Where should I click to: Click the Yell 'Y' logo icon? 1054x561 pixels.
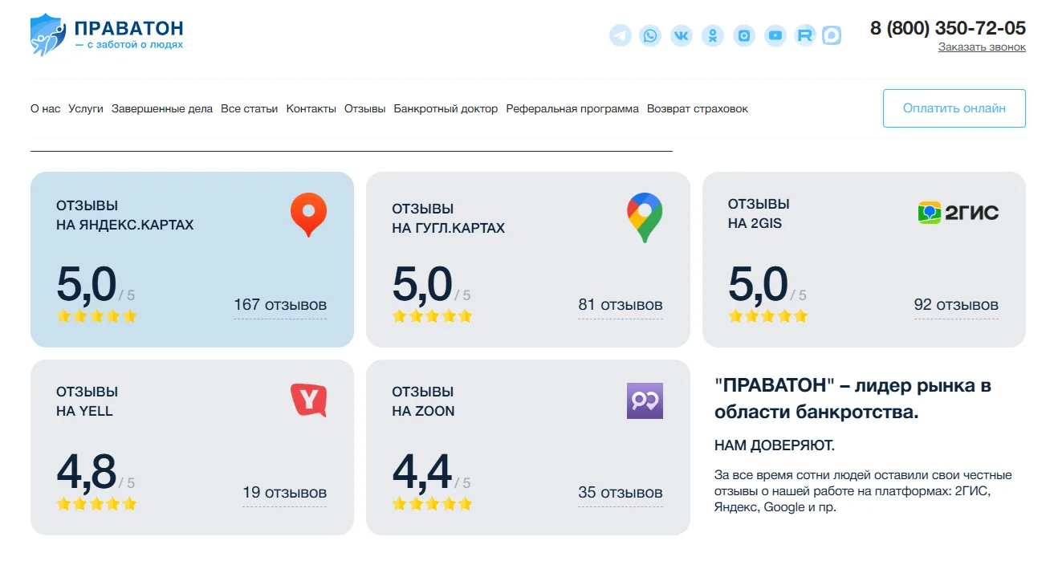click(x=309, y=400)
